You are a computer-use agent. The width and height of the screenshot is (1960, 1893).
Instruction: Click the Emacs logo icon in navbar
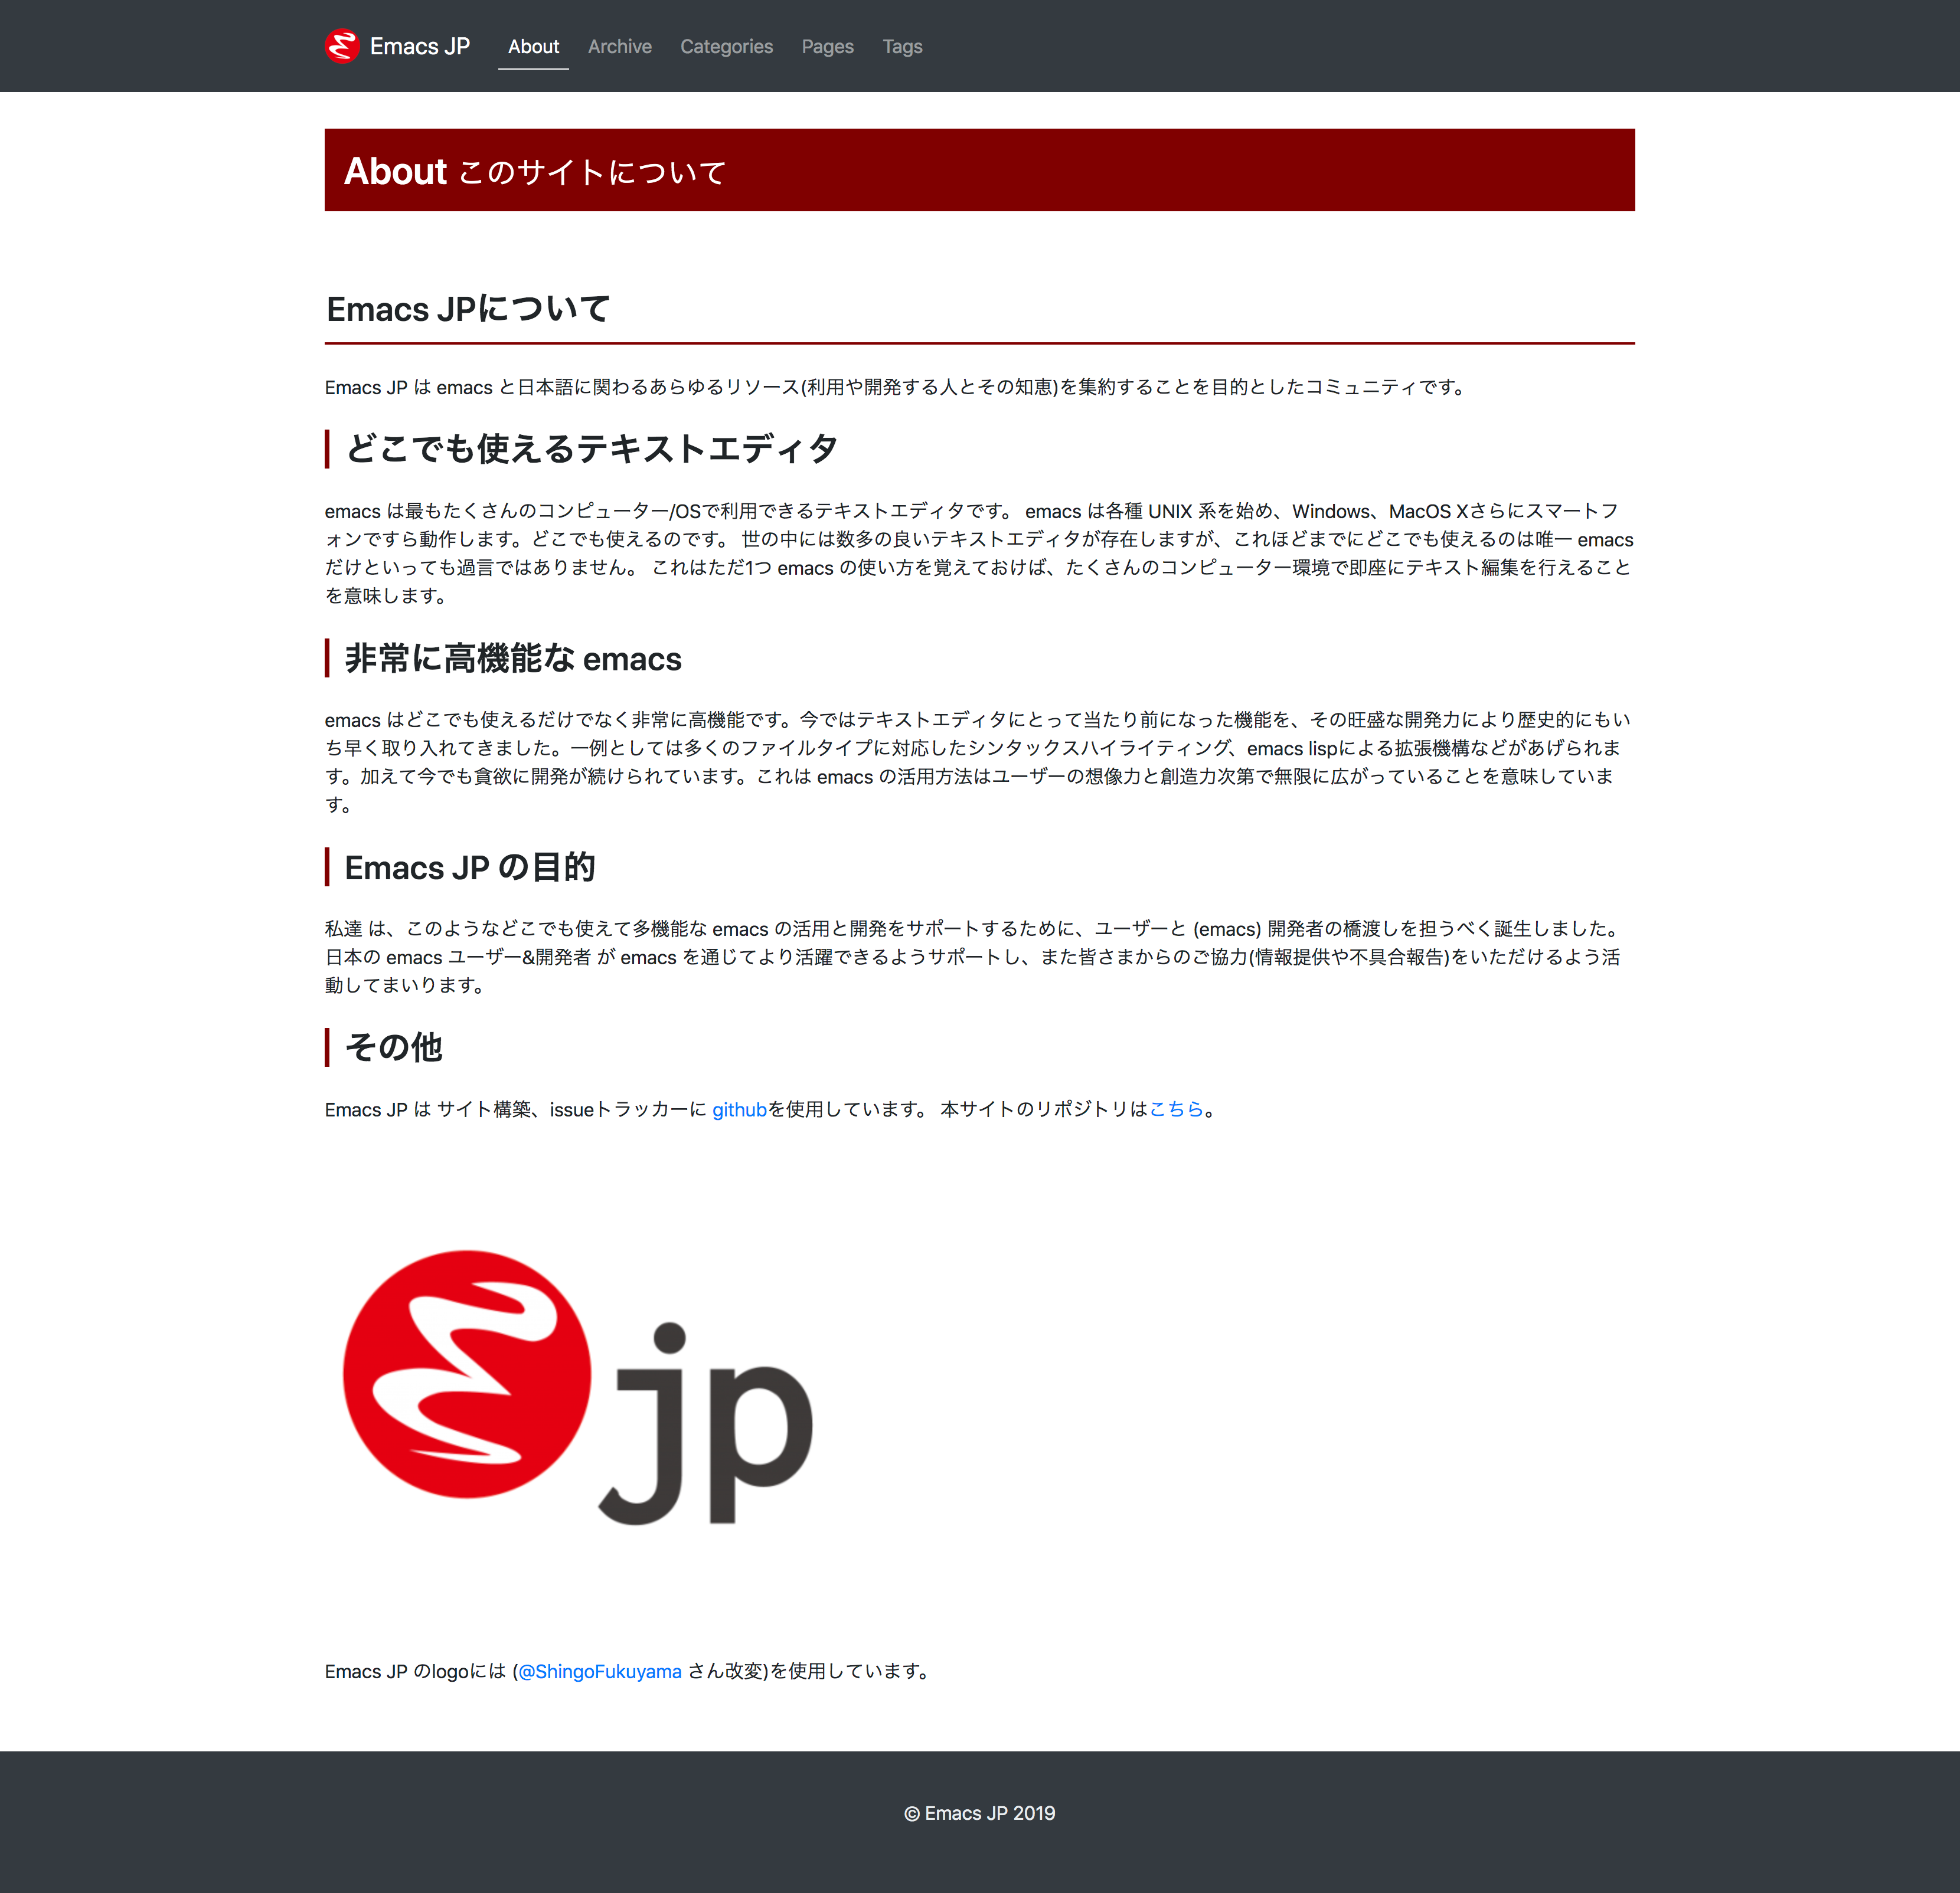pos(342,46)
